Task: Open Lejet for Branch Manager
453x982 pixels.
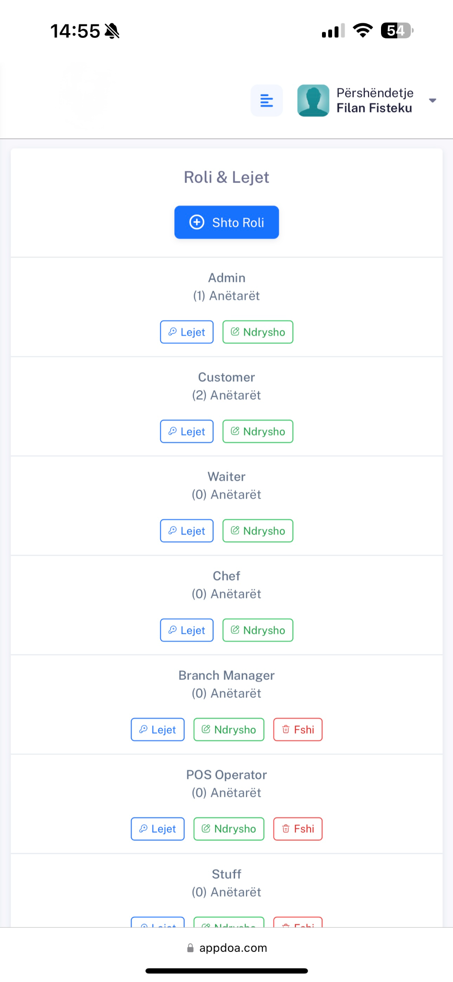Action: 158,730
